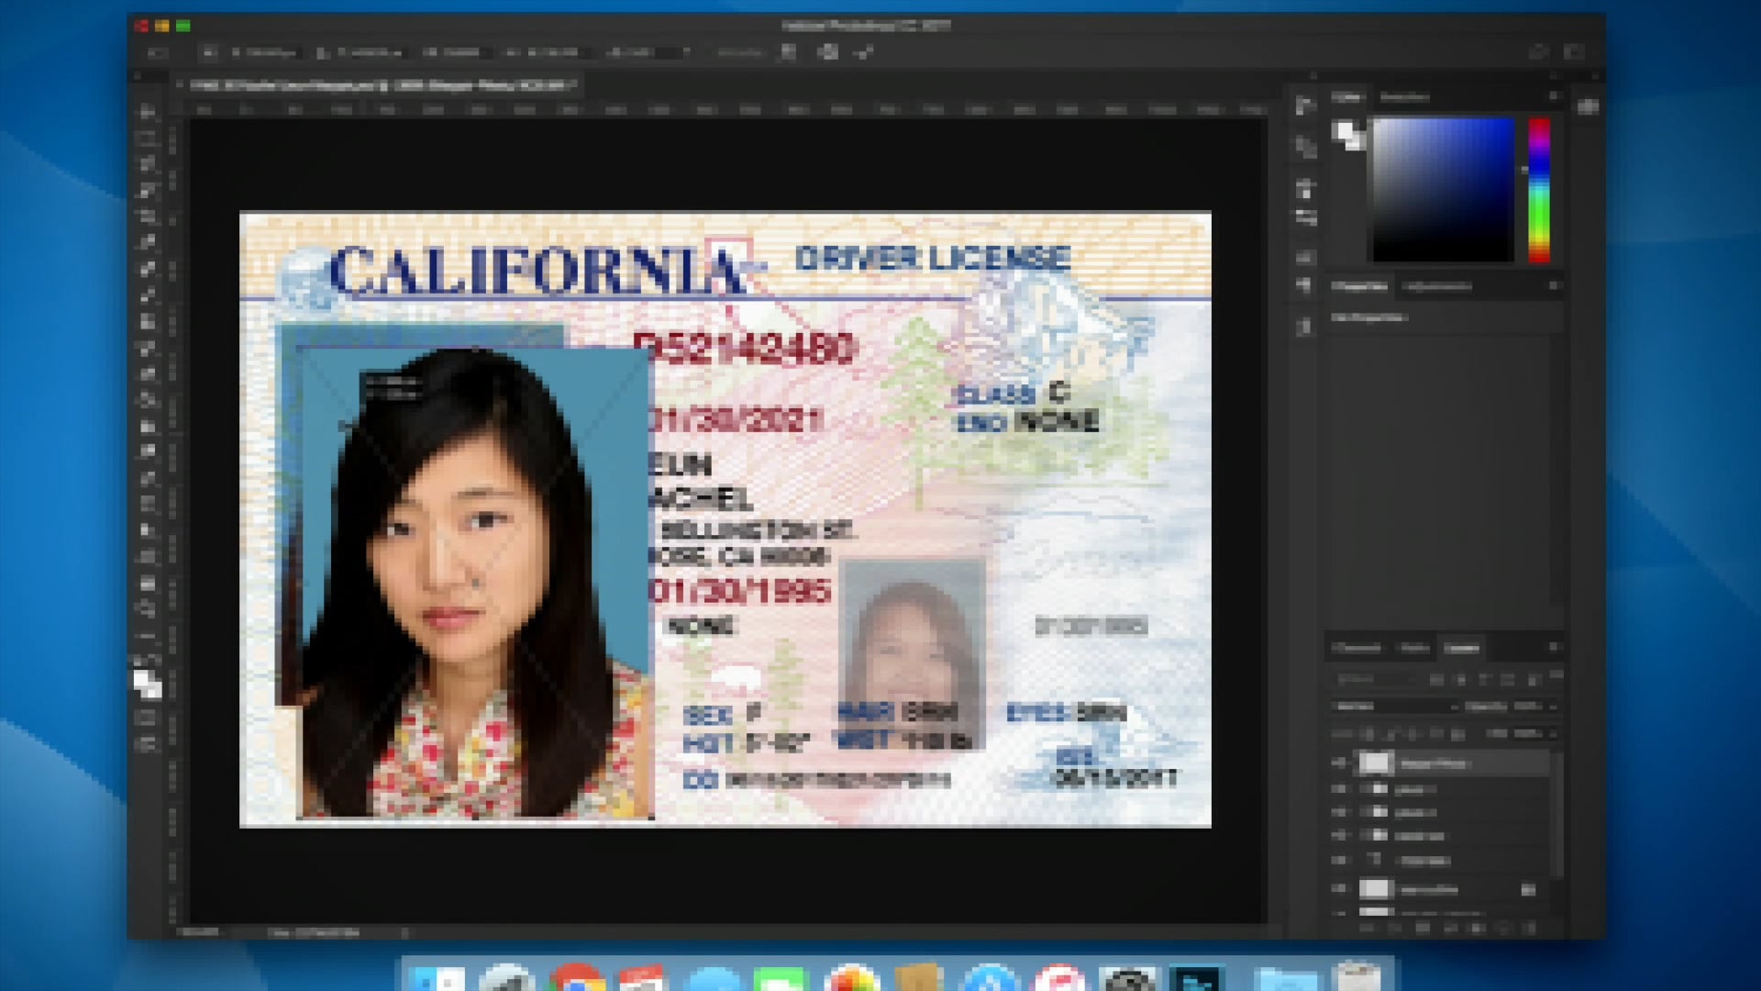Screen dimensions: 1761x991
Task: Click the rainbow hue slider strip
Action: [1539, 189]
